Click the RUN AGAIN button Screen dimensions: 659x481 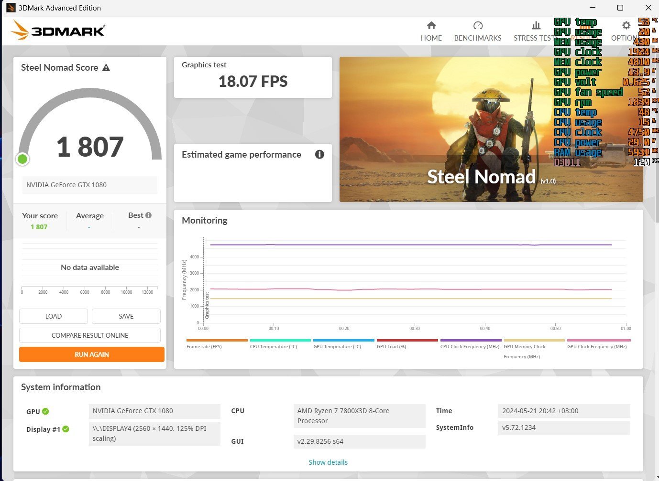point(92,354)
